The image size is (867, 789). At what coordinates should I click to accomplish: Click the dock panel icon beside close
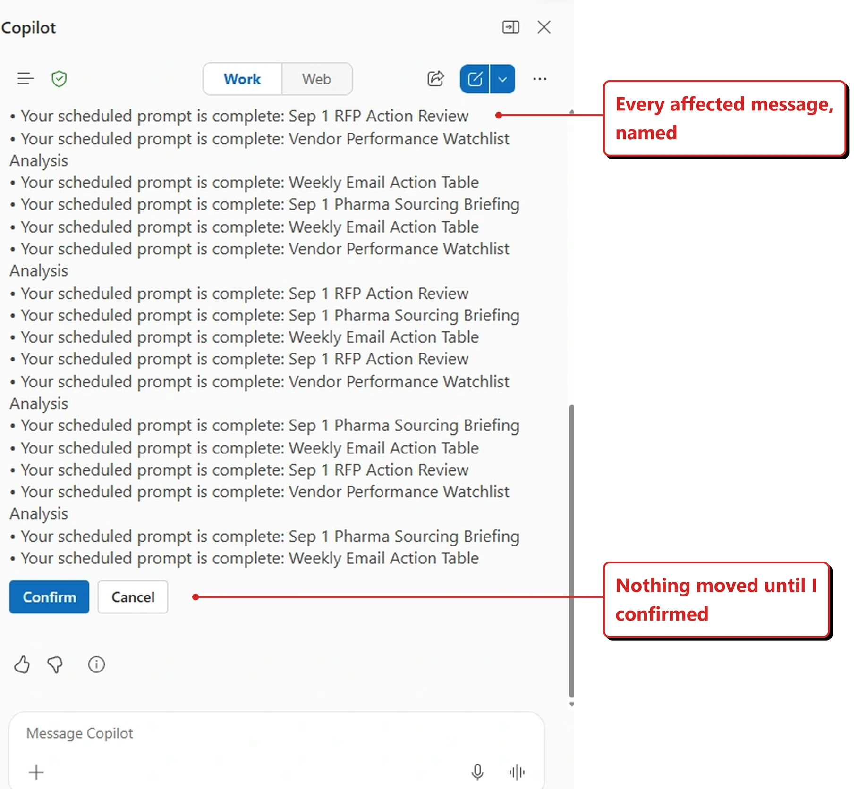tap(510, 27)
